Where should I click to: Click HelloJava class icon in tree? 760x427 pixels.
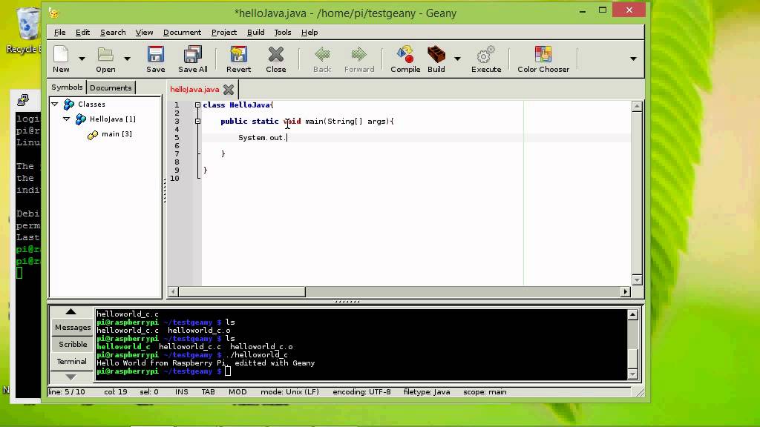click(x=80, y=119)
